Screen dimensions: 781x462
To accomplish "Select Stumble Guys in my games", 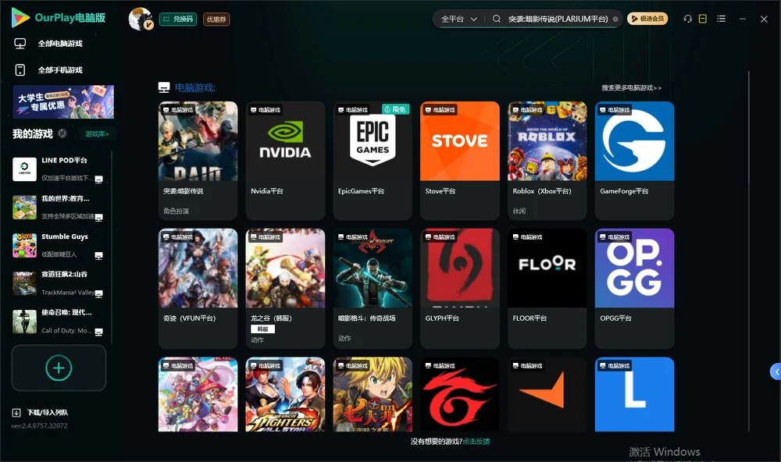I will point(59,245).
